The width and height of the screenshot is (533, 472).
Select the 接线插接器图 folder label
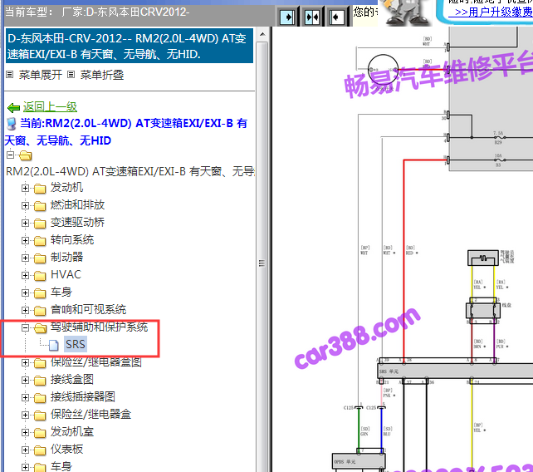pyautogui.click(x=83, y=396)
